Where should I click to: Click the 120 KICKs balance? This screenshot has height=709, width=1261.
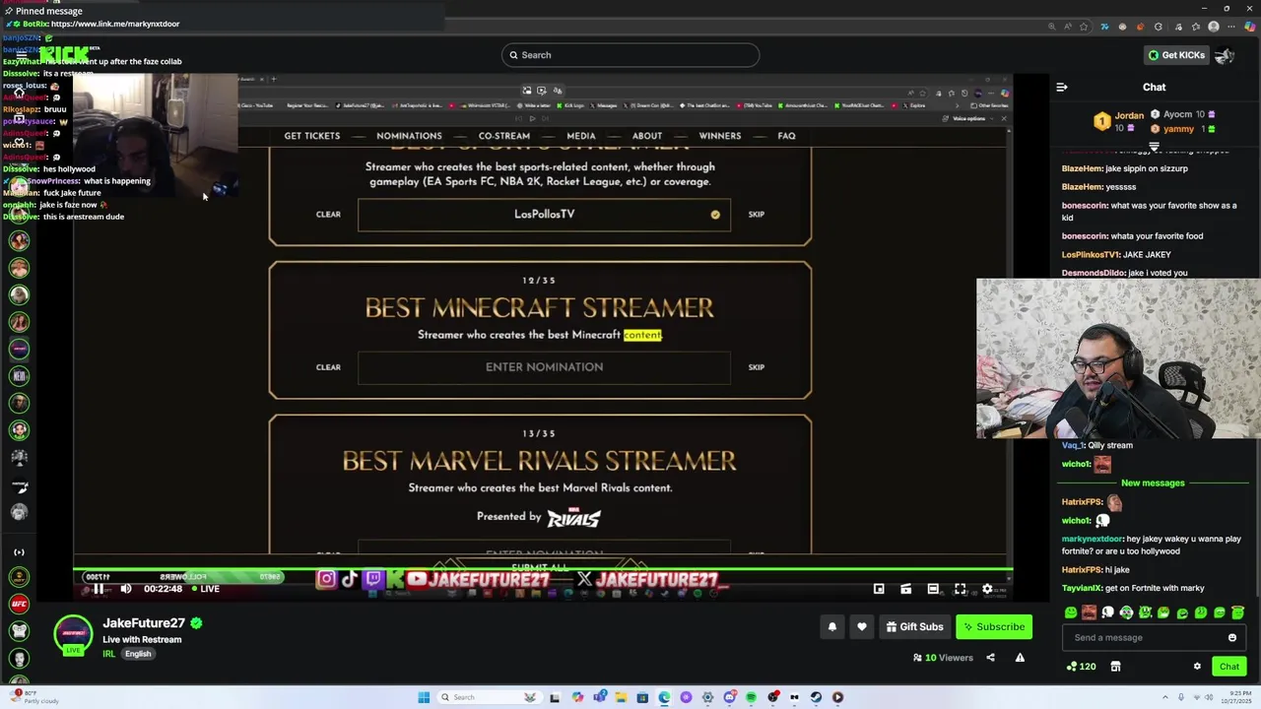click(x=1081, y=667)
